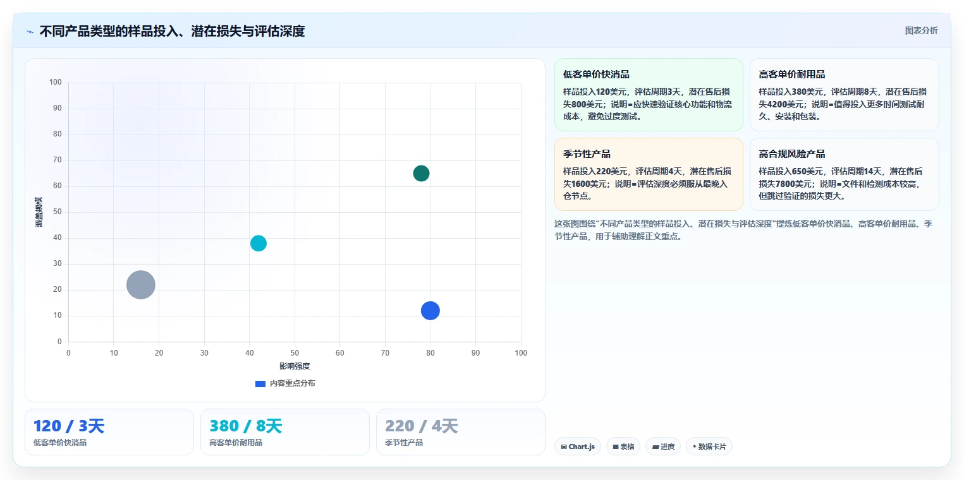Viewport: 964px width, 480px height.
Task: Click the 220 / 4天 stat card
Action: (x=461, y=432)
